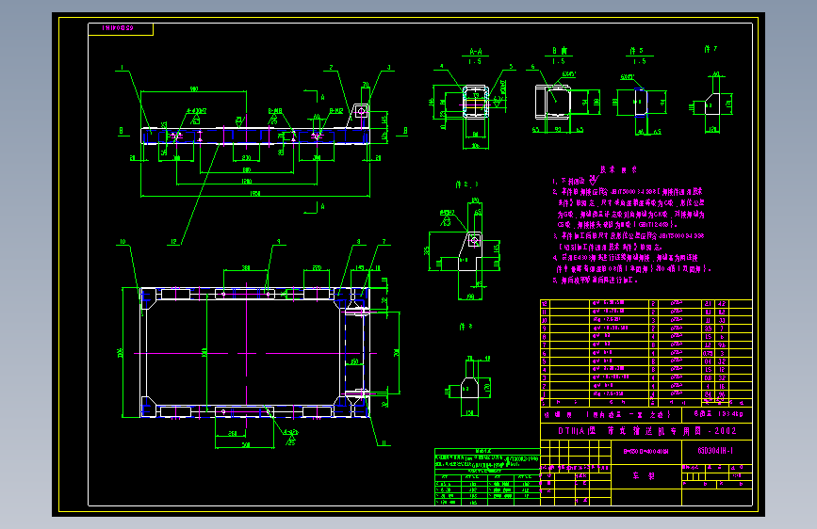The width and height of the screenshot is (817, 529).
Task: Select balloon number 2 above the elevation view
Action: pyautogui.click(x=331, y=68)
